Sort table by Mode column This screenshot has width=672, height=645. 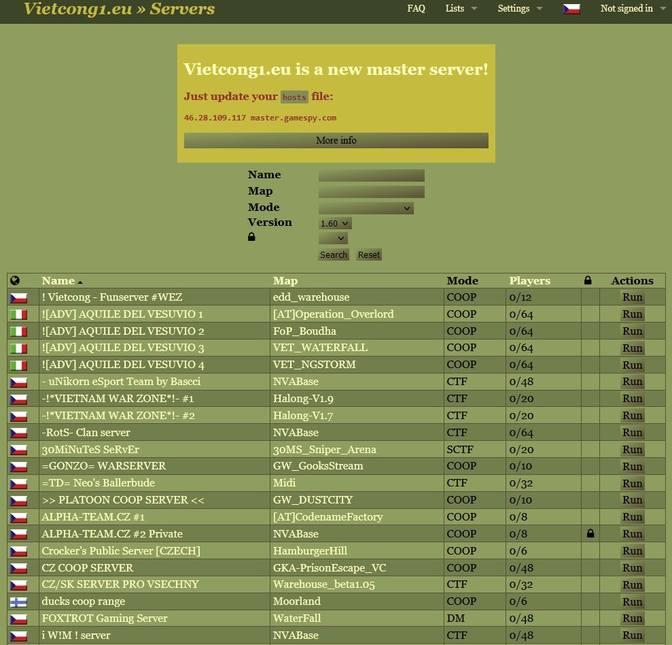tap(462, 281)
